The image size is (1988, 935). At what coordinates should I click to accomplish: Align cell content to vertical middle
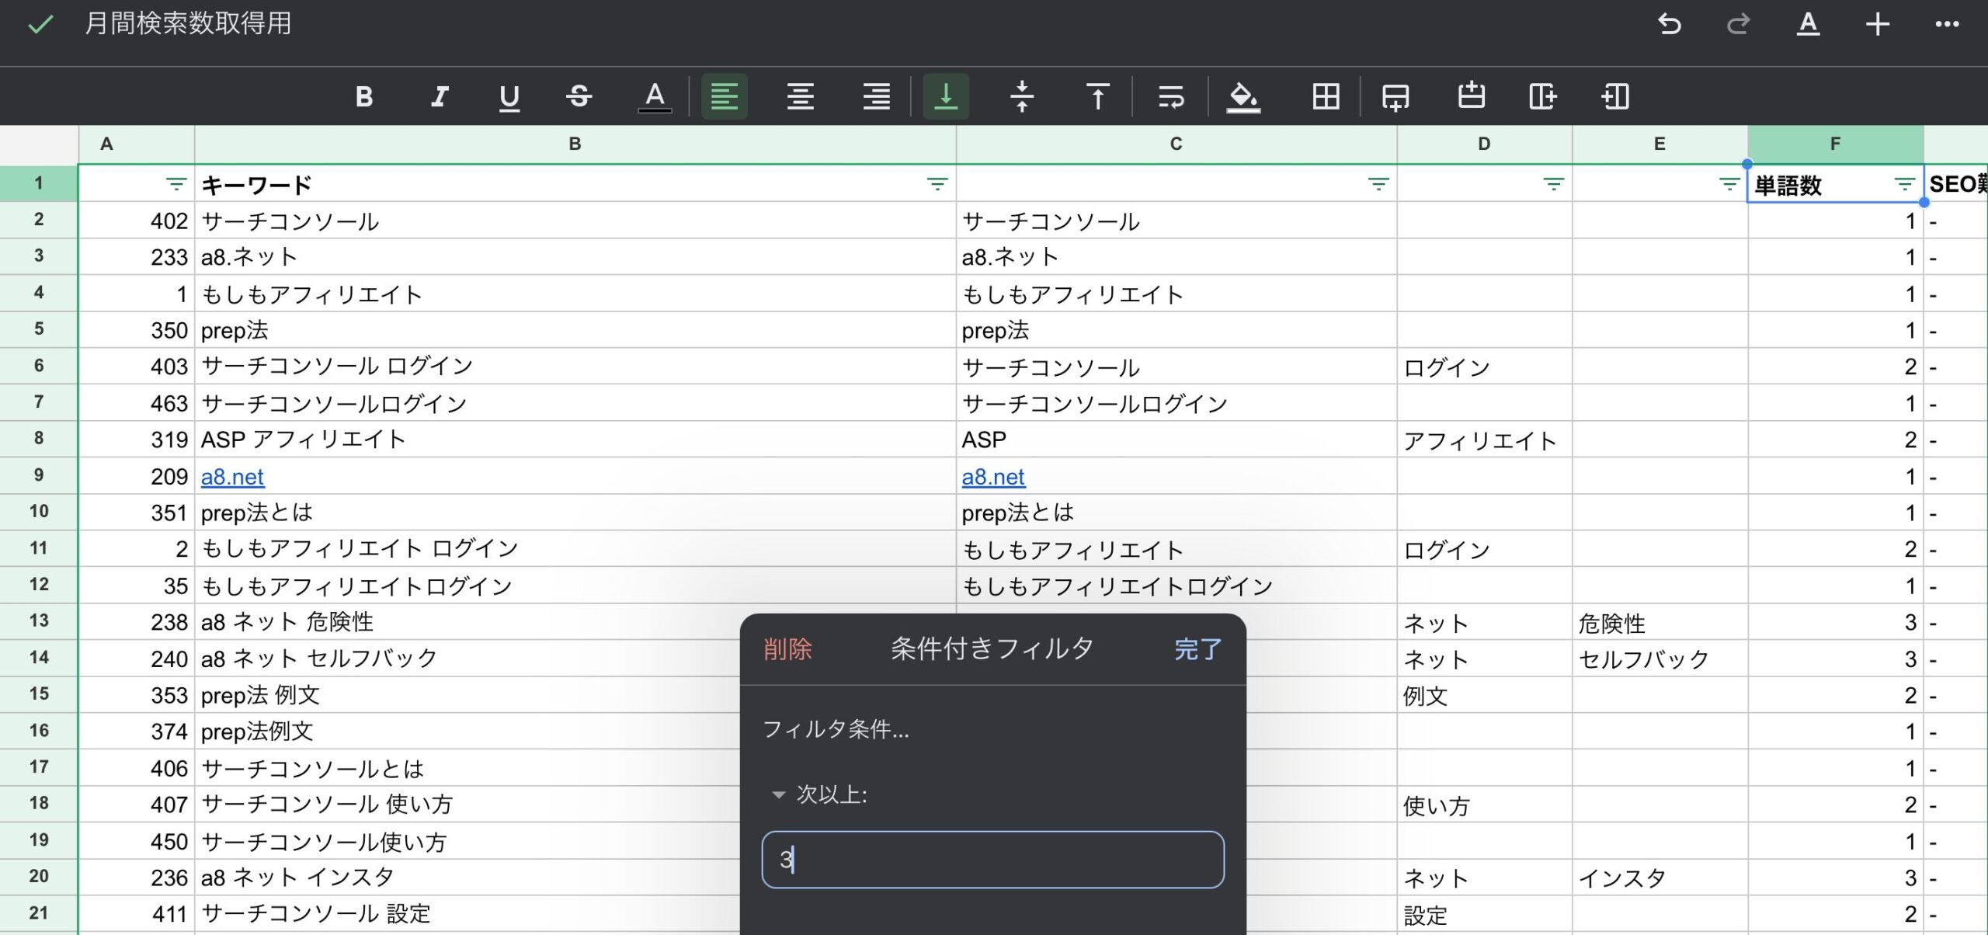[1022, 96]
